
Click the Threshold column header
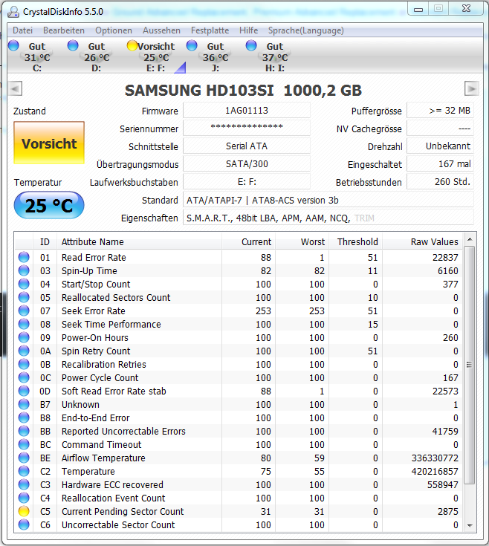[356, 242]
